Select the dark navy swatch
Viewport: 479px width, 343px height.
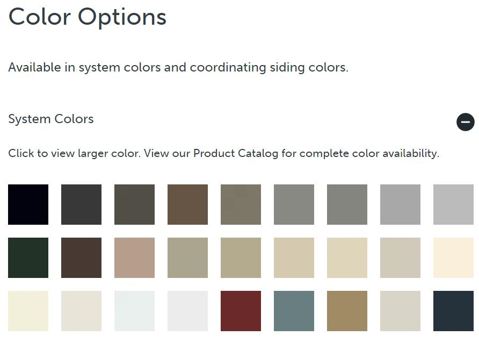453,311
